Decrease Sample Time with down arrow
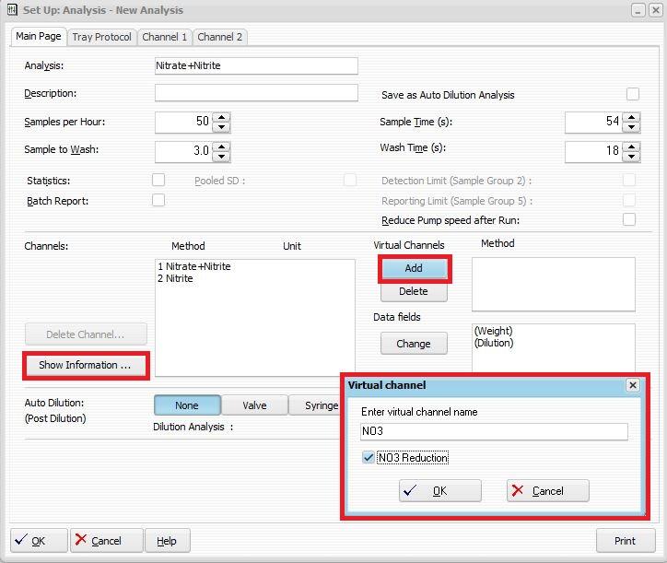 pyautogui.click(x=631, y=127)
